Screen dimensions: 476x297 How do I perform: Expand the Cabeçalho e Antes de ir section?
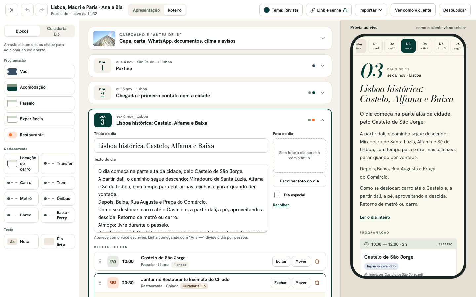tap(323, 38)
